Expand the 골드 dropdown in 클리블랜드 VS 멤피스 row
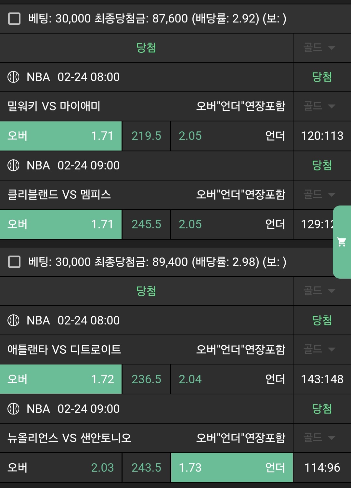 [x=319, y=195]
